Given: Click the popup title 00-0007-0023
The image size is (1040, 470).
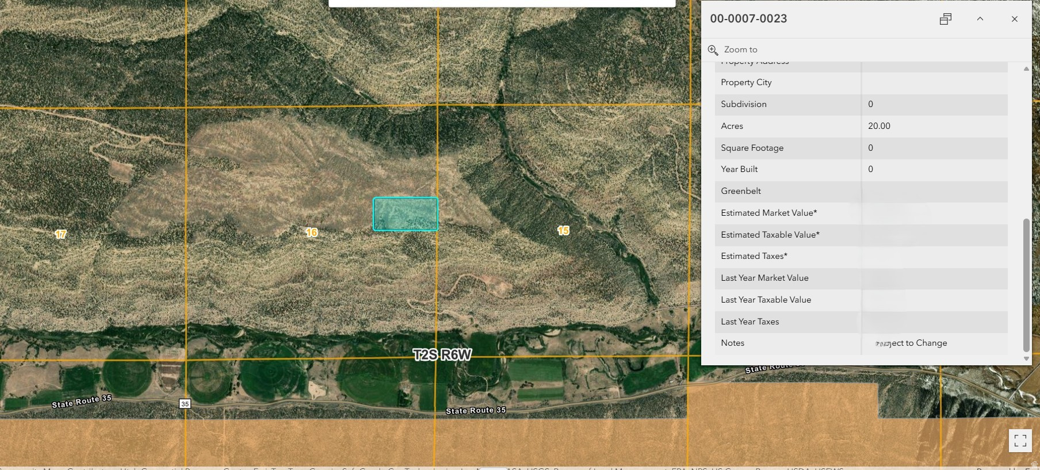Looking at the screenshot, I should (748, 18).
